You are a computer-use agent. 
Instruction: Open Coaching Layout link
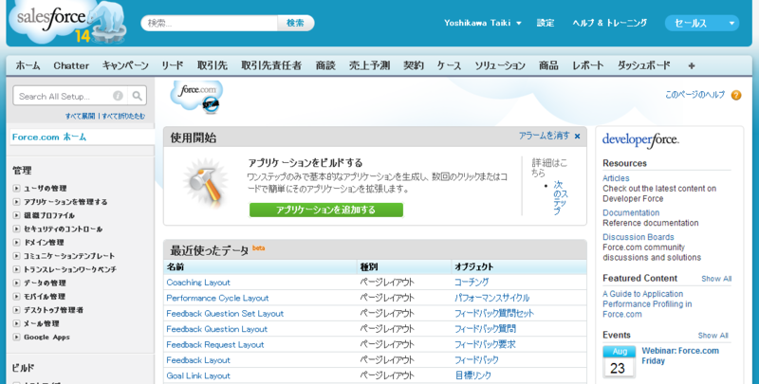198,283
